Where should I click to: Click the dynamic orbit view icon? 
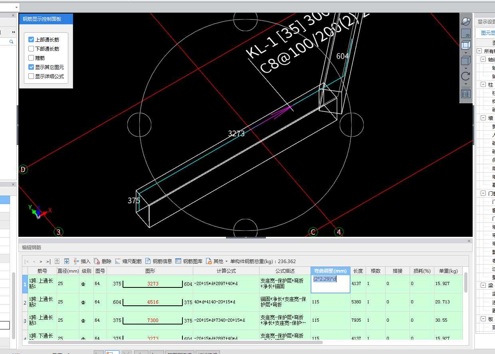(x=465, y=21)
